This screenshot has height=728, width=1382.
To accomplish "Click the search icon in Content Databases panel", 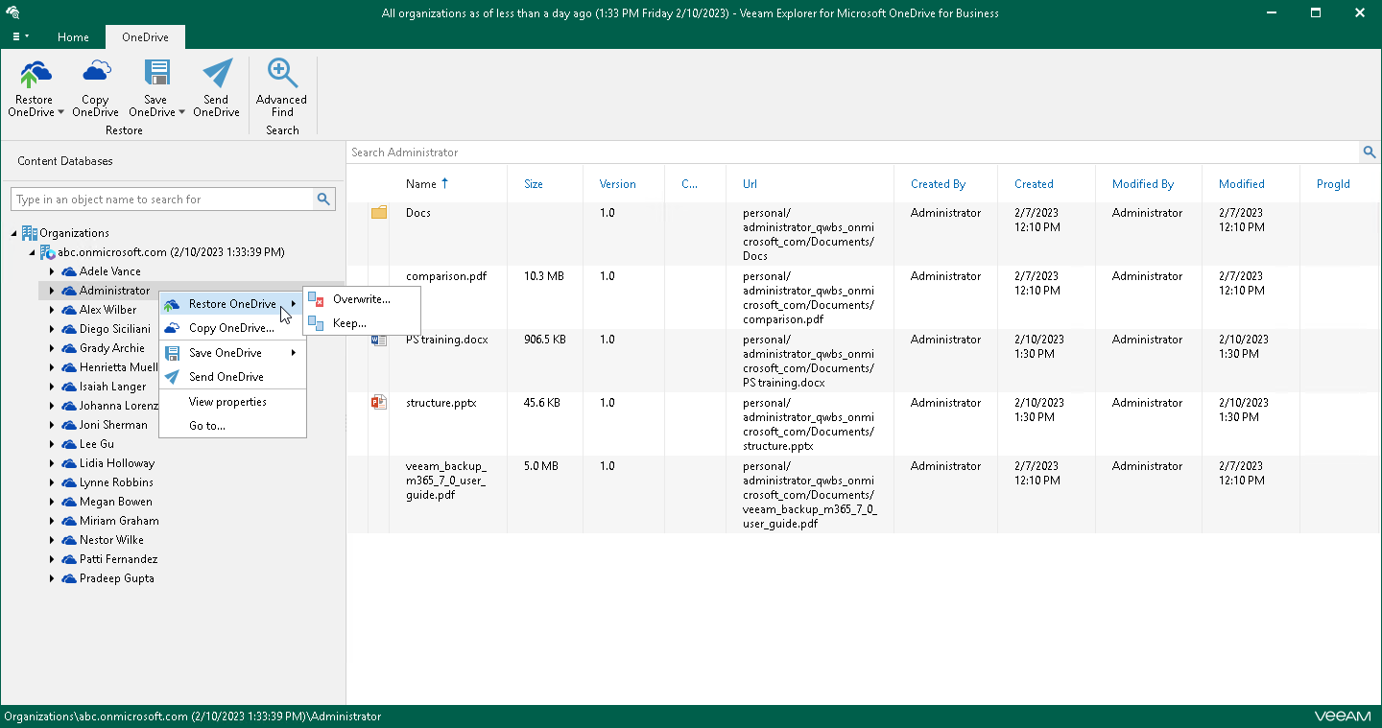I will pyautogui.click(x=325, y=199).
